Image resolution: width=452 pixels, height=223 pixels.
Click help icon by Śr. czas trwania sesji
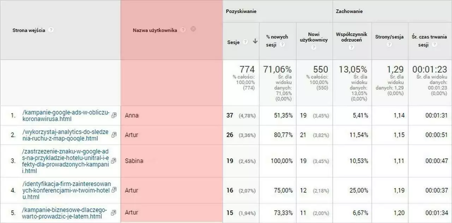click(434, 45)
